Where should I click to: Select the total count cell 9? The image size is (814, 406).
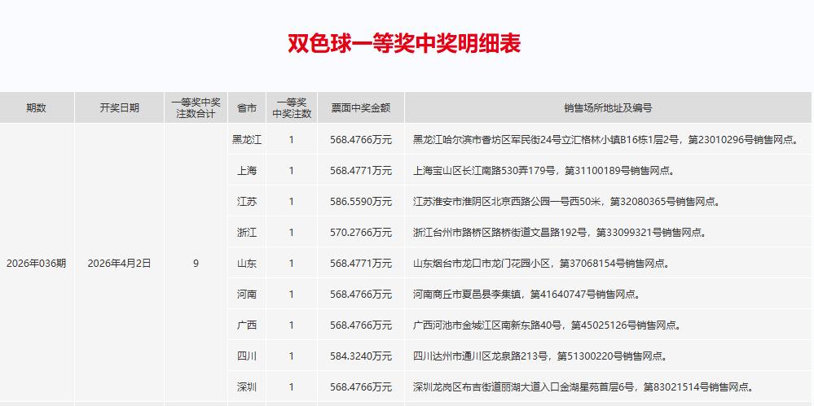point(196,264)
